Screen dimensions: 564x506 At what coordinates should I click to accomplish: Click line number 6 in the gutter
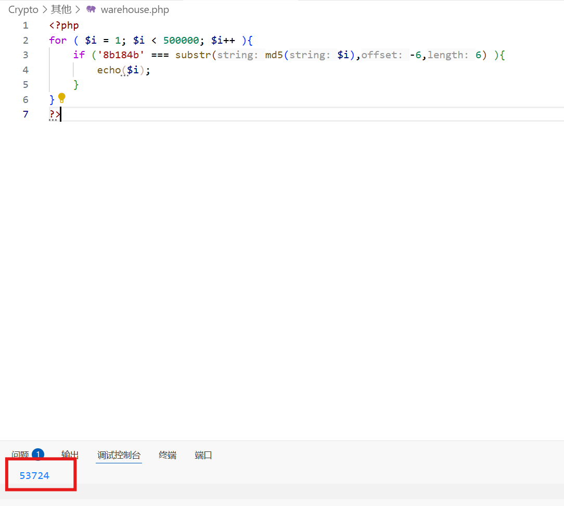pyautogui.click(x=25, y=99)
